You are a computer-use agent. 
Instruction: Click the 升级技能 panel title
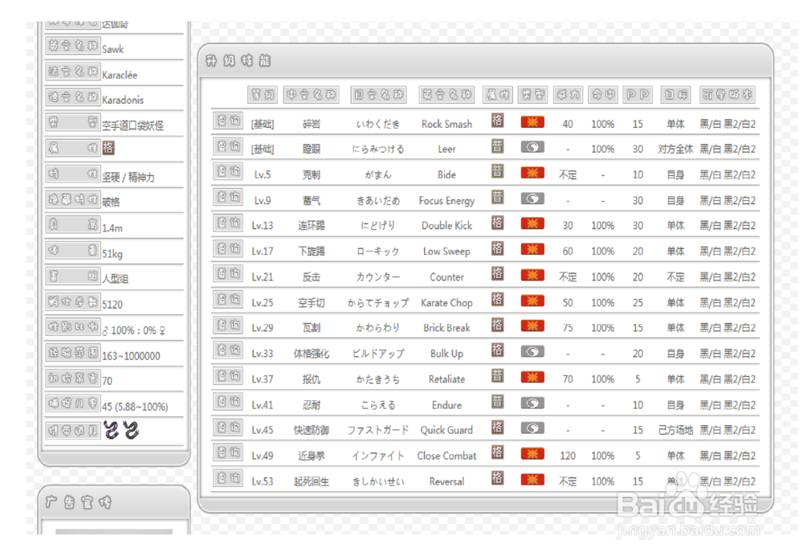coord(238,61)
